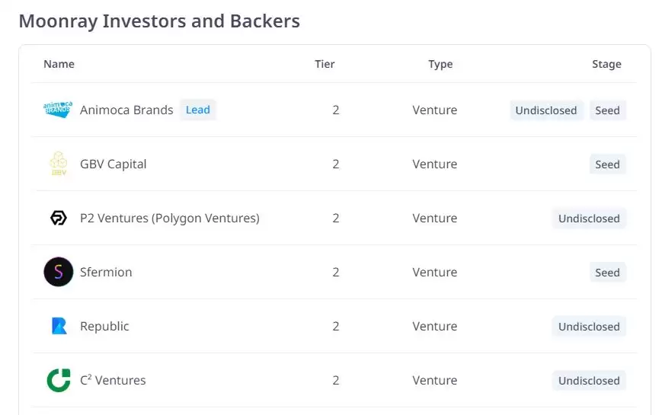Sort table by the Name column header
662x415 pixels.
coord(59,64)
